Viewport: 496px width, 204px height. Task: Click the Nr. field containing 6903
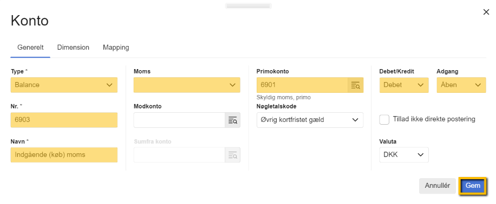point(64,120)
